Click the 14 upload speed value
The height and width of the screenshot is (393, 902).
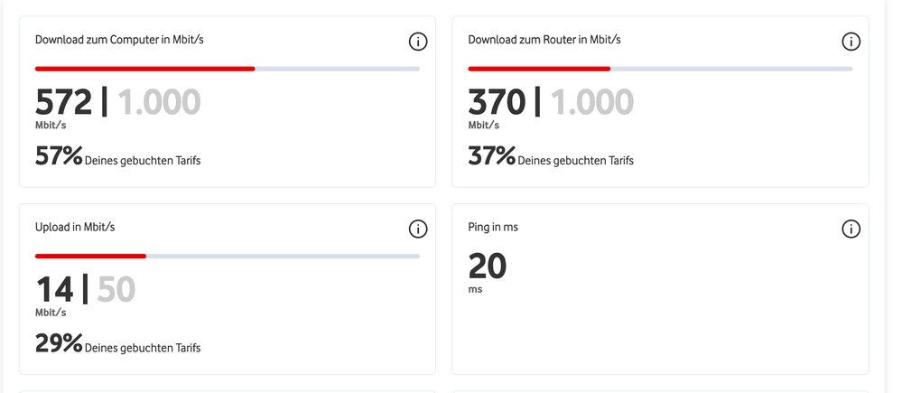tap(54, 289)
